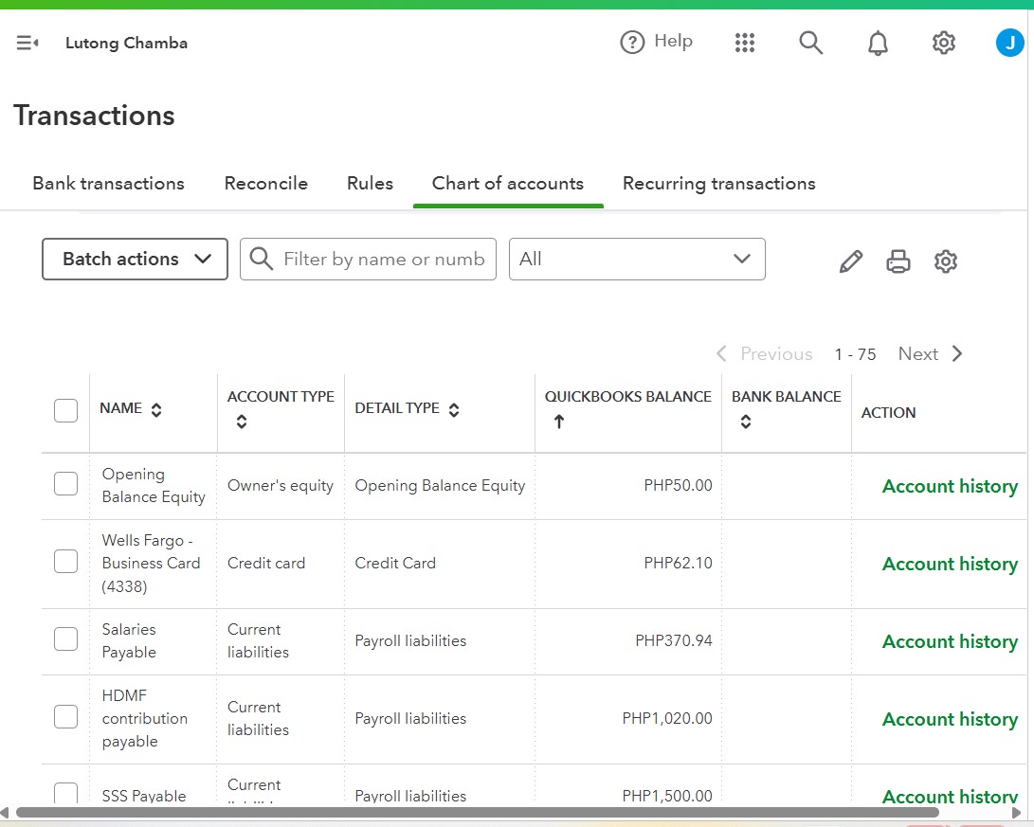Click the PHP62.10 balance cell

678,564
